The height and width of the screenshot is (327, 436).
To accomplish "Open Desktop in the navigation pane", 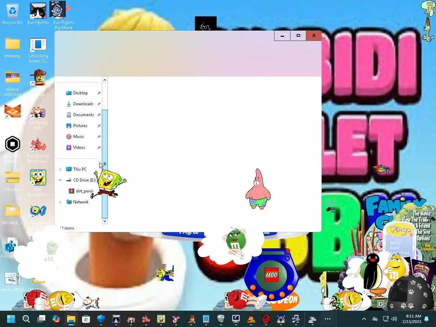I will pos(80,93).
